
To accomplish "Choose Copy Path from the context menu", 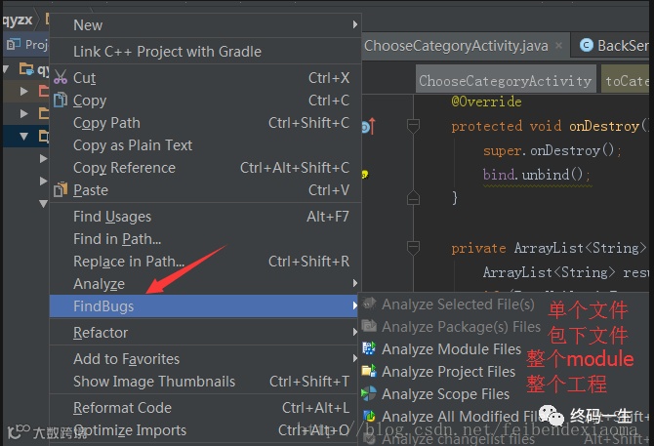I will tap(106, 122).
